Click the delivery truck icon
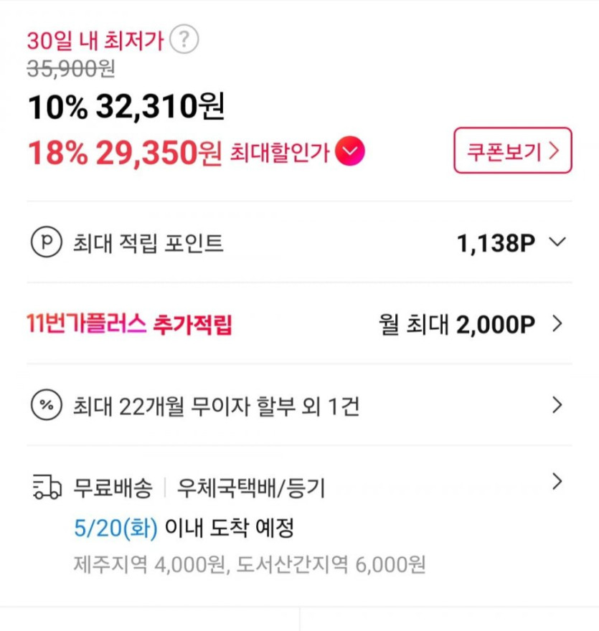599x631 pixels. click(47, 489)
